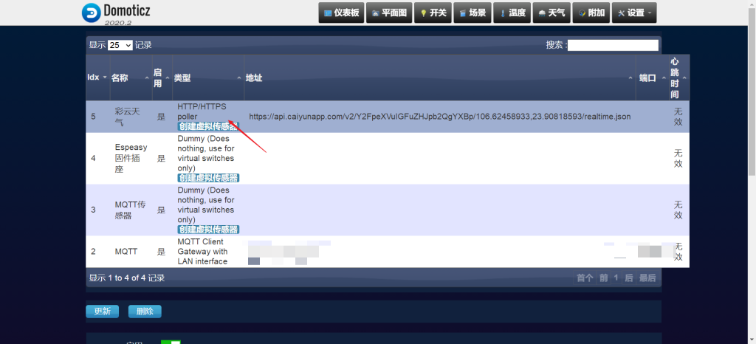Click the Domoticz logo icon
Viewport: 756px width, 344px height.
[x=91, y=12]
